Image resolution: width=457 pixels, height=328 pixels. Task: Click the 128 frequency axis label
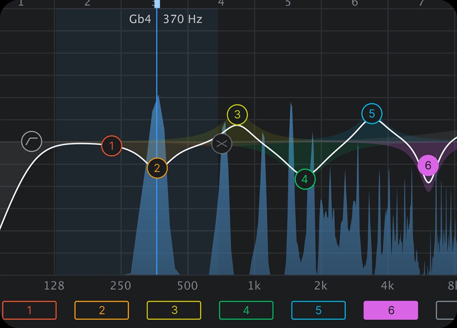coord(54,286)
